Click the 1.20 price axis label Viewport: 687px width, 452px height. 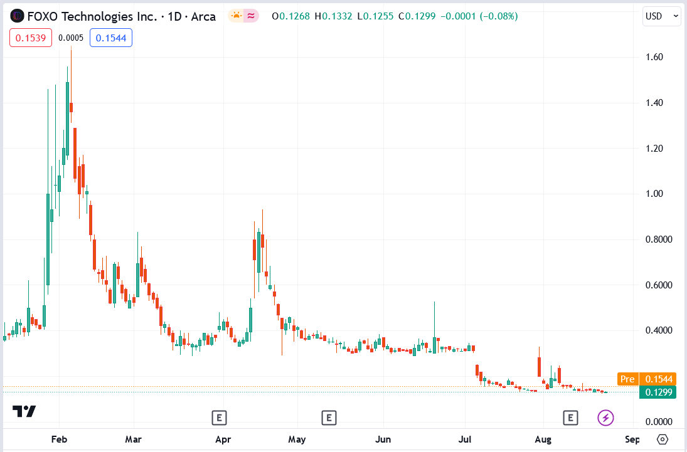654,148
